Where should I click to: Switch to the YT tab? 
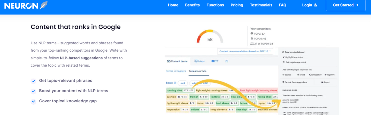click(215, 61)
